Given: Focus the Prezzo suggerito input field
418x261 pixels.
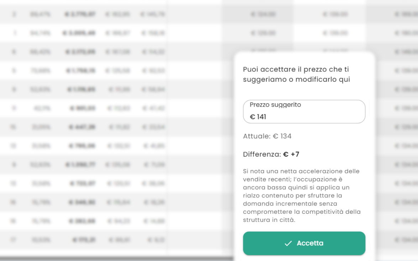Looking at the screenshot, I should tap(313, 116).
